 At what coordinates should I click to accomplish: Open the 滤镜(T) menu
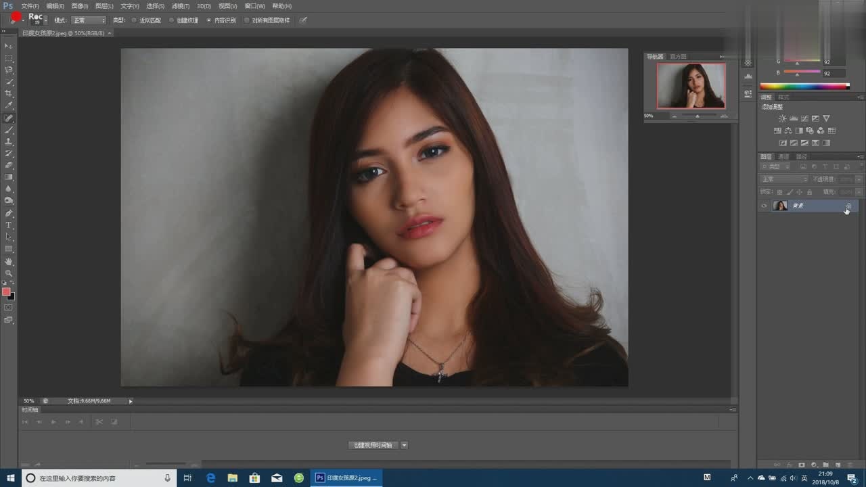tap(180, 6)
